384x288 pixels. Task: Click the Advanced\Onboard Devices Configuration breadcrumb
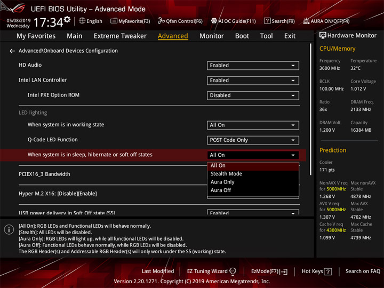coord(68,51)
